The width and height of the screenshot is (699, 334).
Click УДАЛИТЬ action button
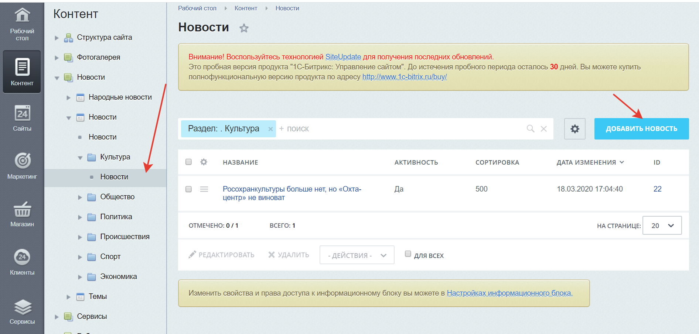(x=289, y=255)
